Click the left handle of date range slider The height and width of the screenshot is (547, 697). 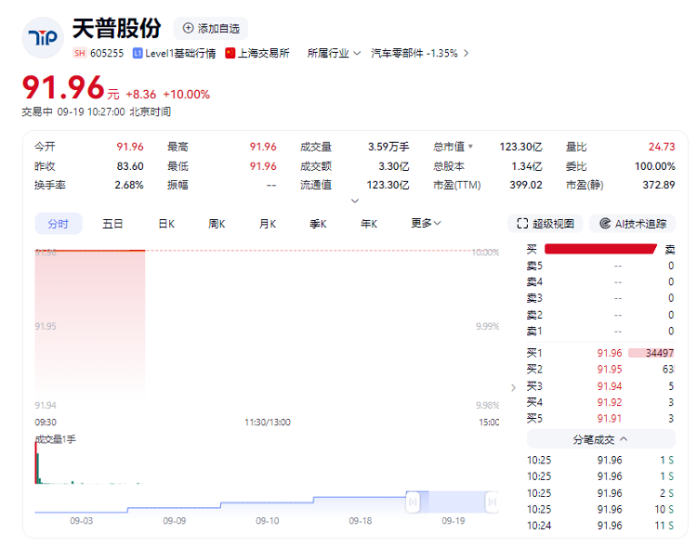[414, 501]
